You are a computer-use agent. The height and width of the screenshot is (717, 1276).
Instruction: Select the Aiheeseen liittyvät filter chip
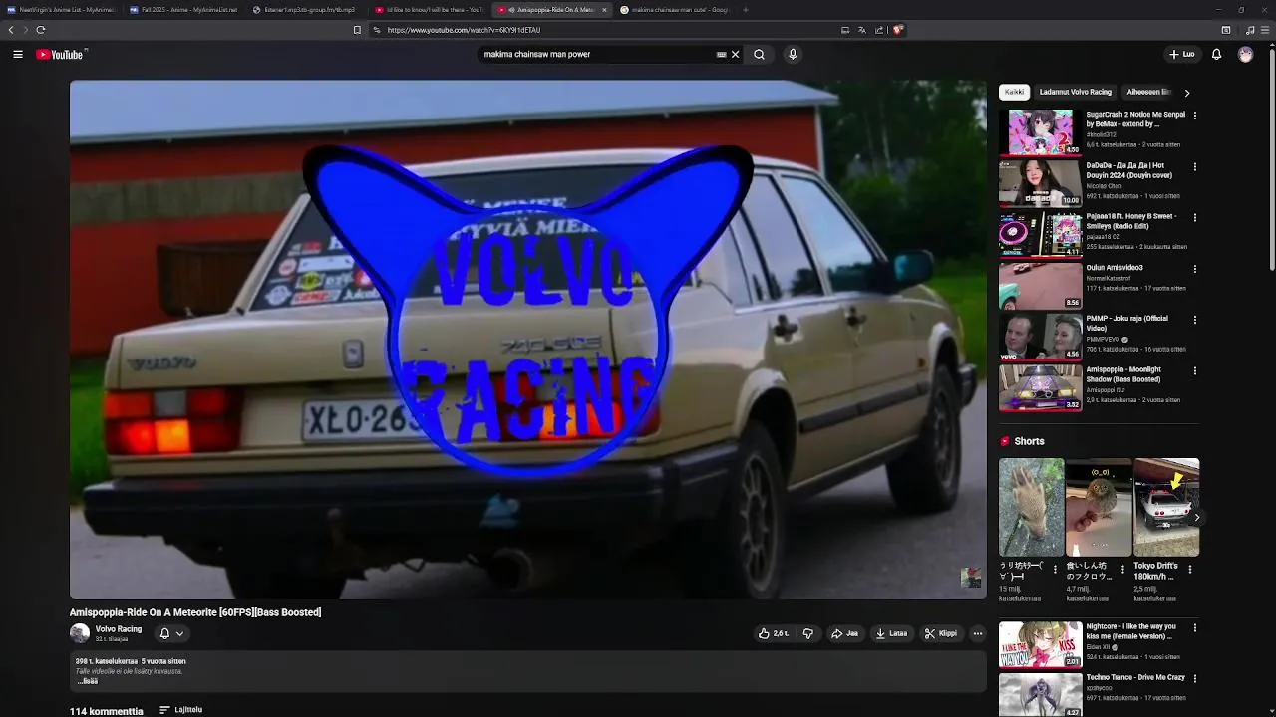pyautogui.click(x=1148, y=92)
